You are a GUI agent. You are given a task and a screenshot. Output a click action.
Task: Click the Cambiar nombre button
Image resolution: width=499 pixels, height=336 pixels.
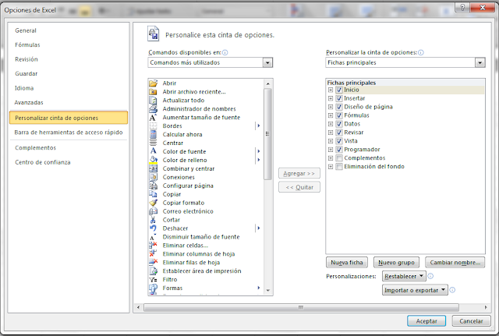455,263
